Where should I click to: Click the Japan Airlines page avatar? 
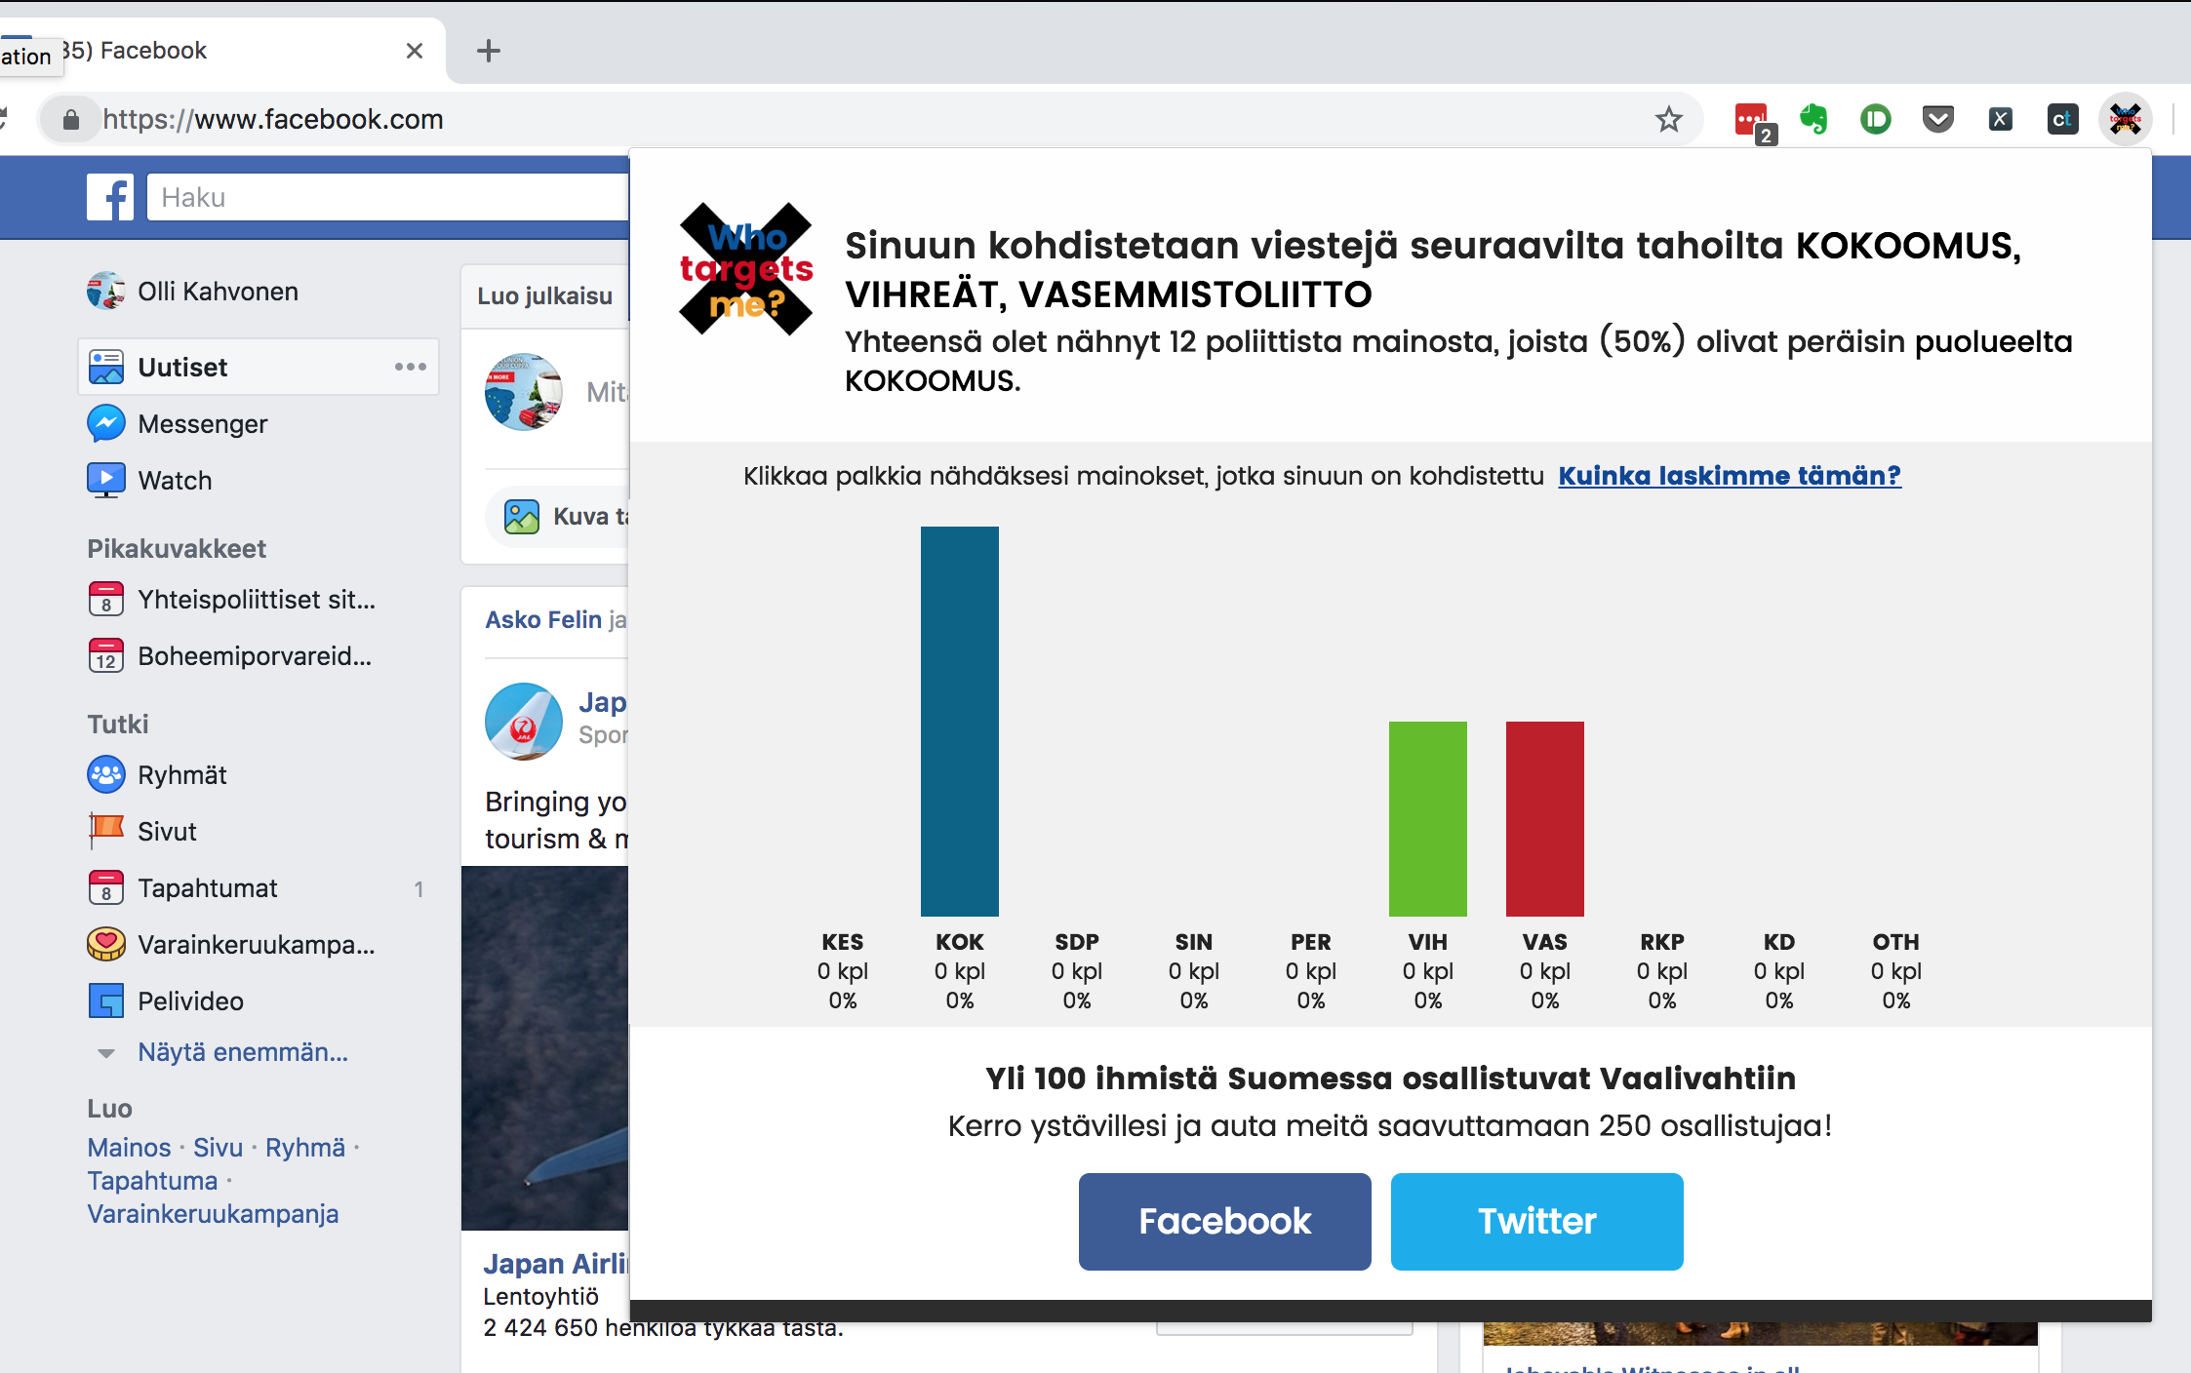[524, 722]
